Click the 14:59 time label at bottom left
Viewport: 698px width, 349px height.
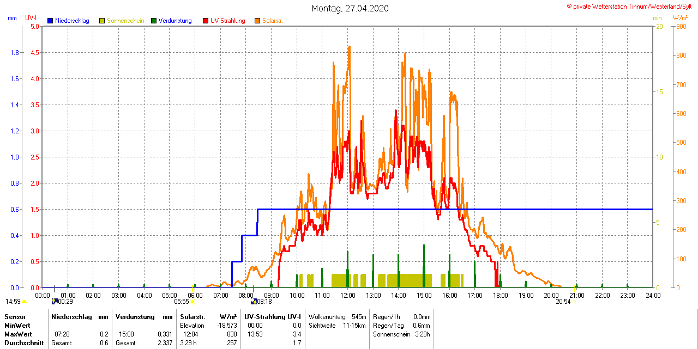(13, 301)
